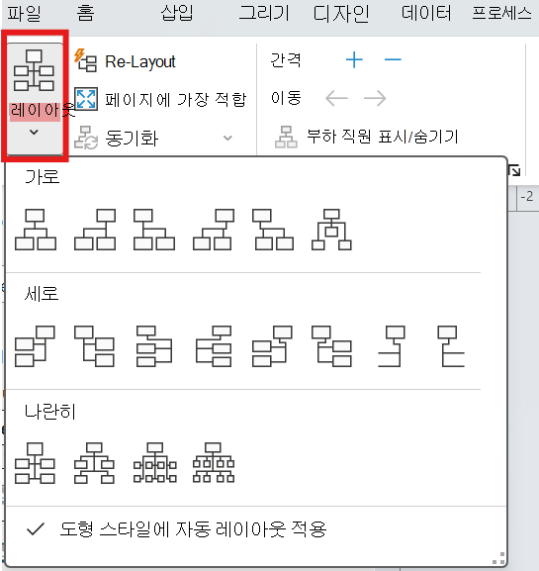Screen dimensions: 539x571
Task: Select sixth 가로 layout with nested box
Action: point(331,230)
